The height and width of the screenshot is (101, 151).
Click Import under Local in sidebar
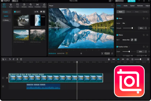6,16
